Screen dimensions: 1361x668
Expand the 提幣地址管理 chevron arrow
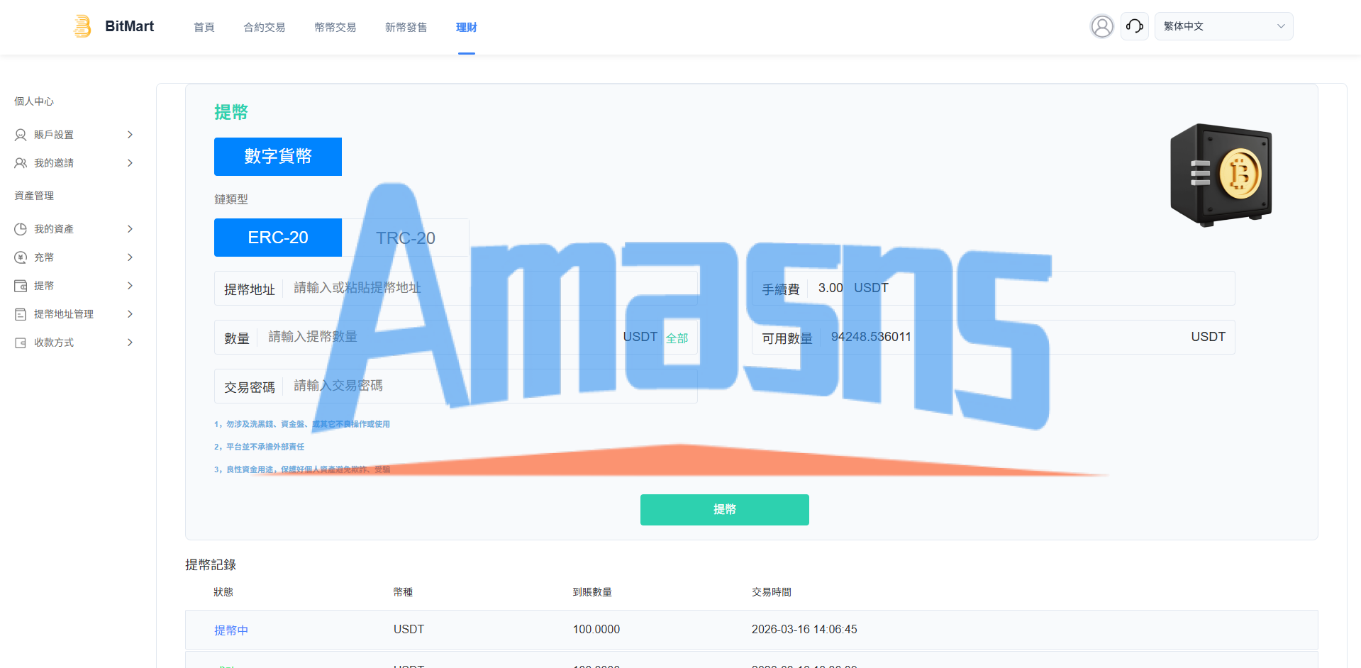[130, 314]
